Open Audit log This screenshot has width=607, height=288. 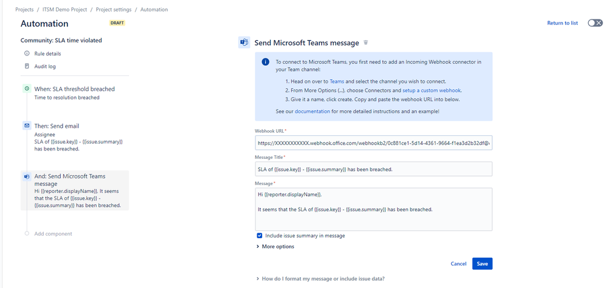pyautogui.click(x=45, y=66)
